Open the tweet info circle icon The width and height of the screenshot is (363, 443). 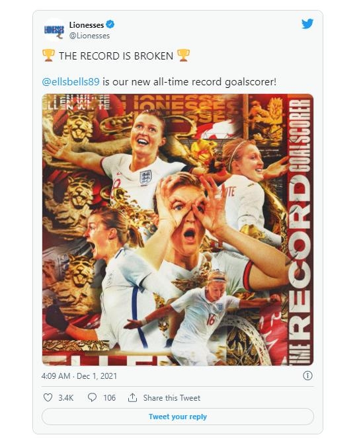click(307, 376)
